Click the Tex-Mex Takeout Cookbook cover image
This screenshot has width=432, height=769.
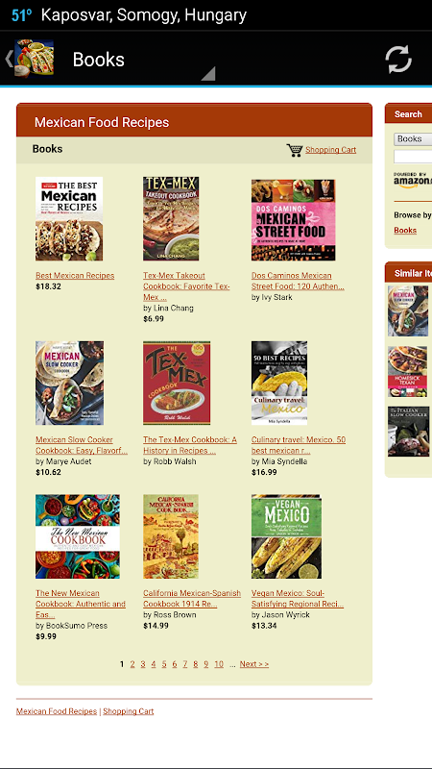coord(171,219)
